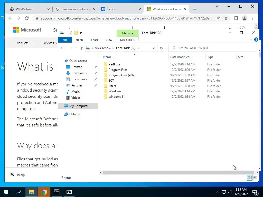Image resolution: width=263 pixels, height=197 pixels.
Task: Switch to large thumbnails view icon
Action: click(x=255, y=178)
